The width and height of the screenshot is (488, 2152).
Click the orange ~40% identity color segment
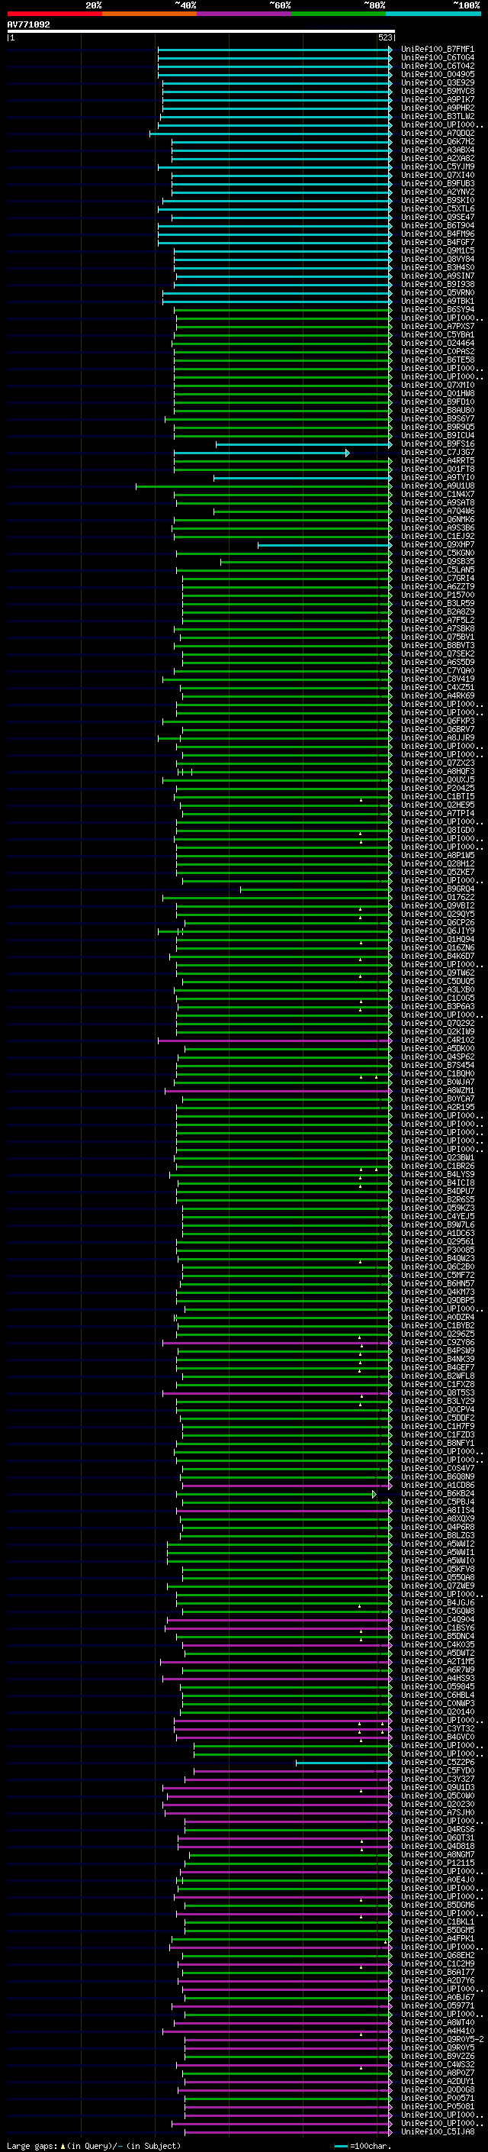(149, 14)
